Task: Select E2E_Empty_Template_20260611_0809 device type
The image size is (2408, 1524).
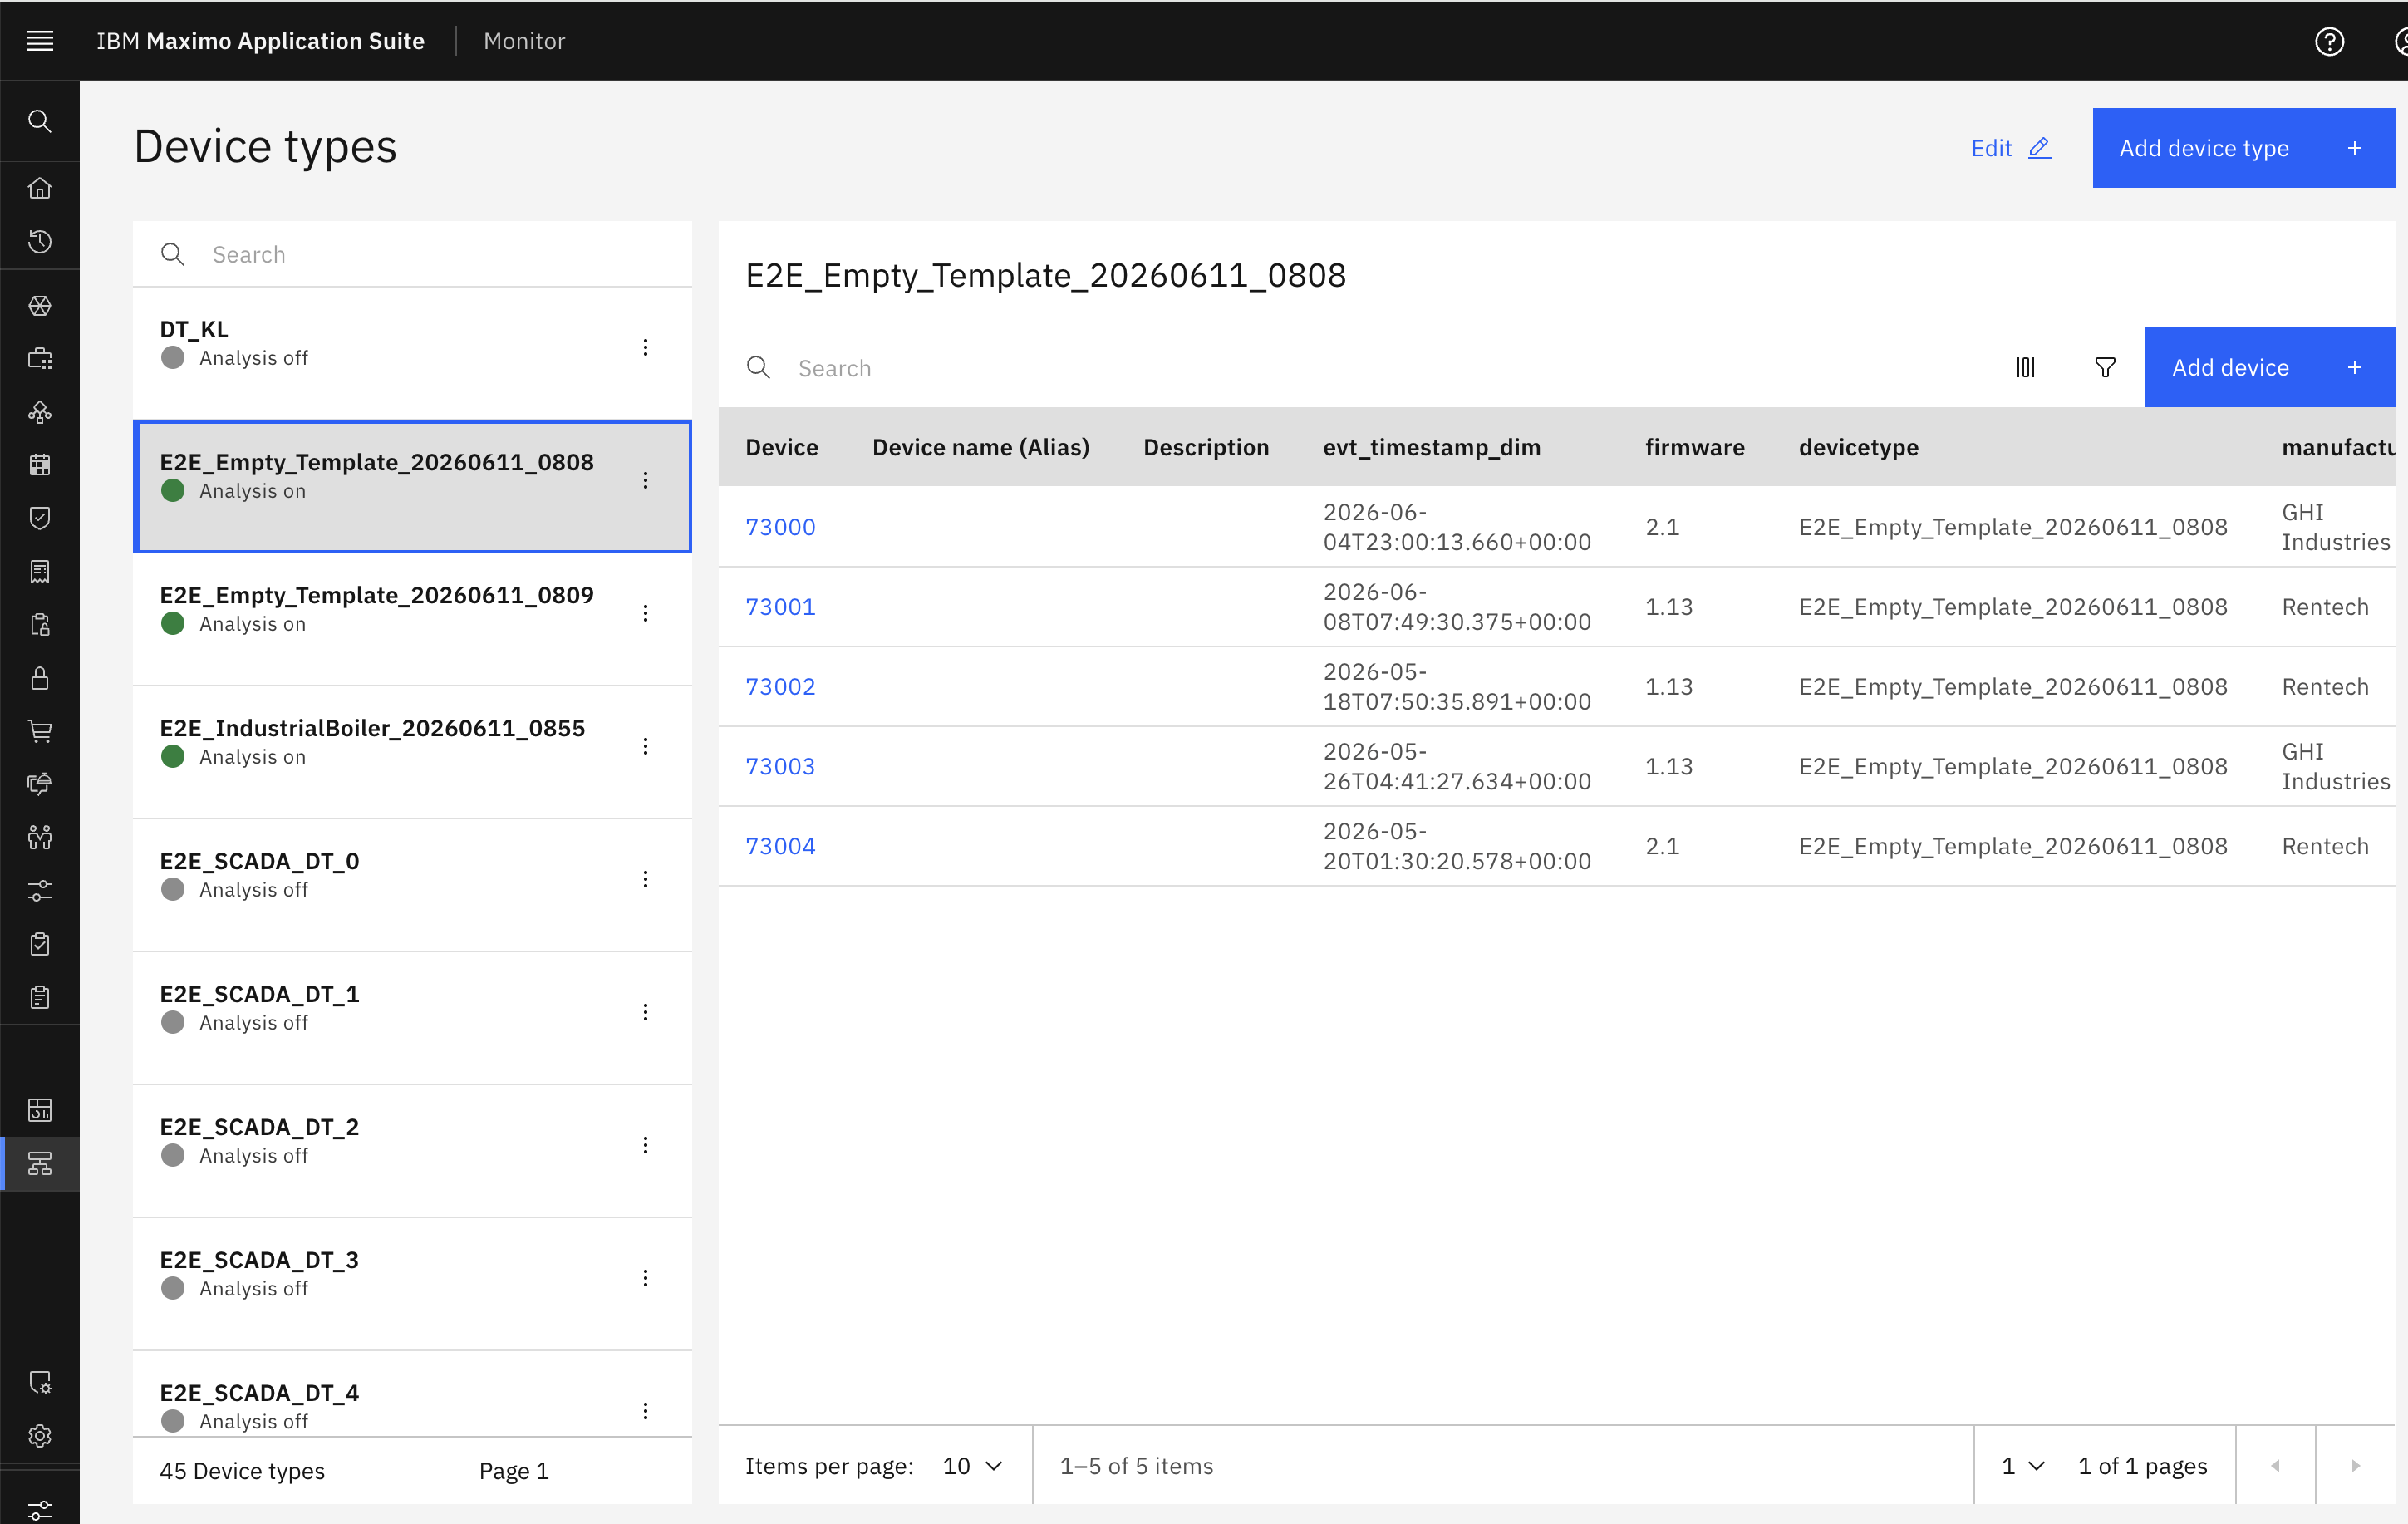Action: (x=412, y=619)
